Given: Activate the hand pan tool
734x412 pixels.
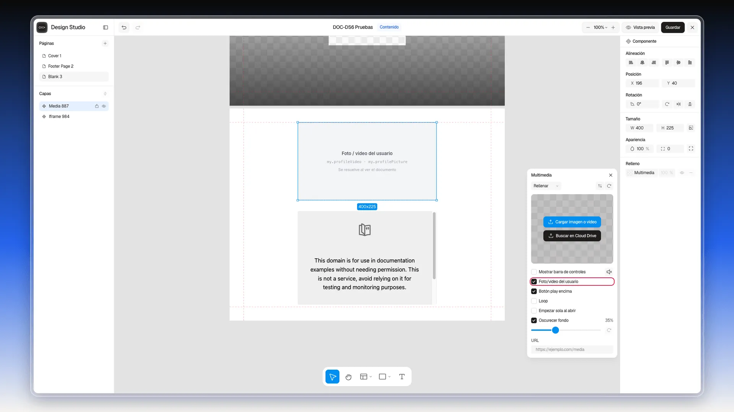Looking at the screenshot, I should tap(348, 377).
